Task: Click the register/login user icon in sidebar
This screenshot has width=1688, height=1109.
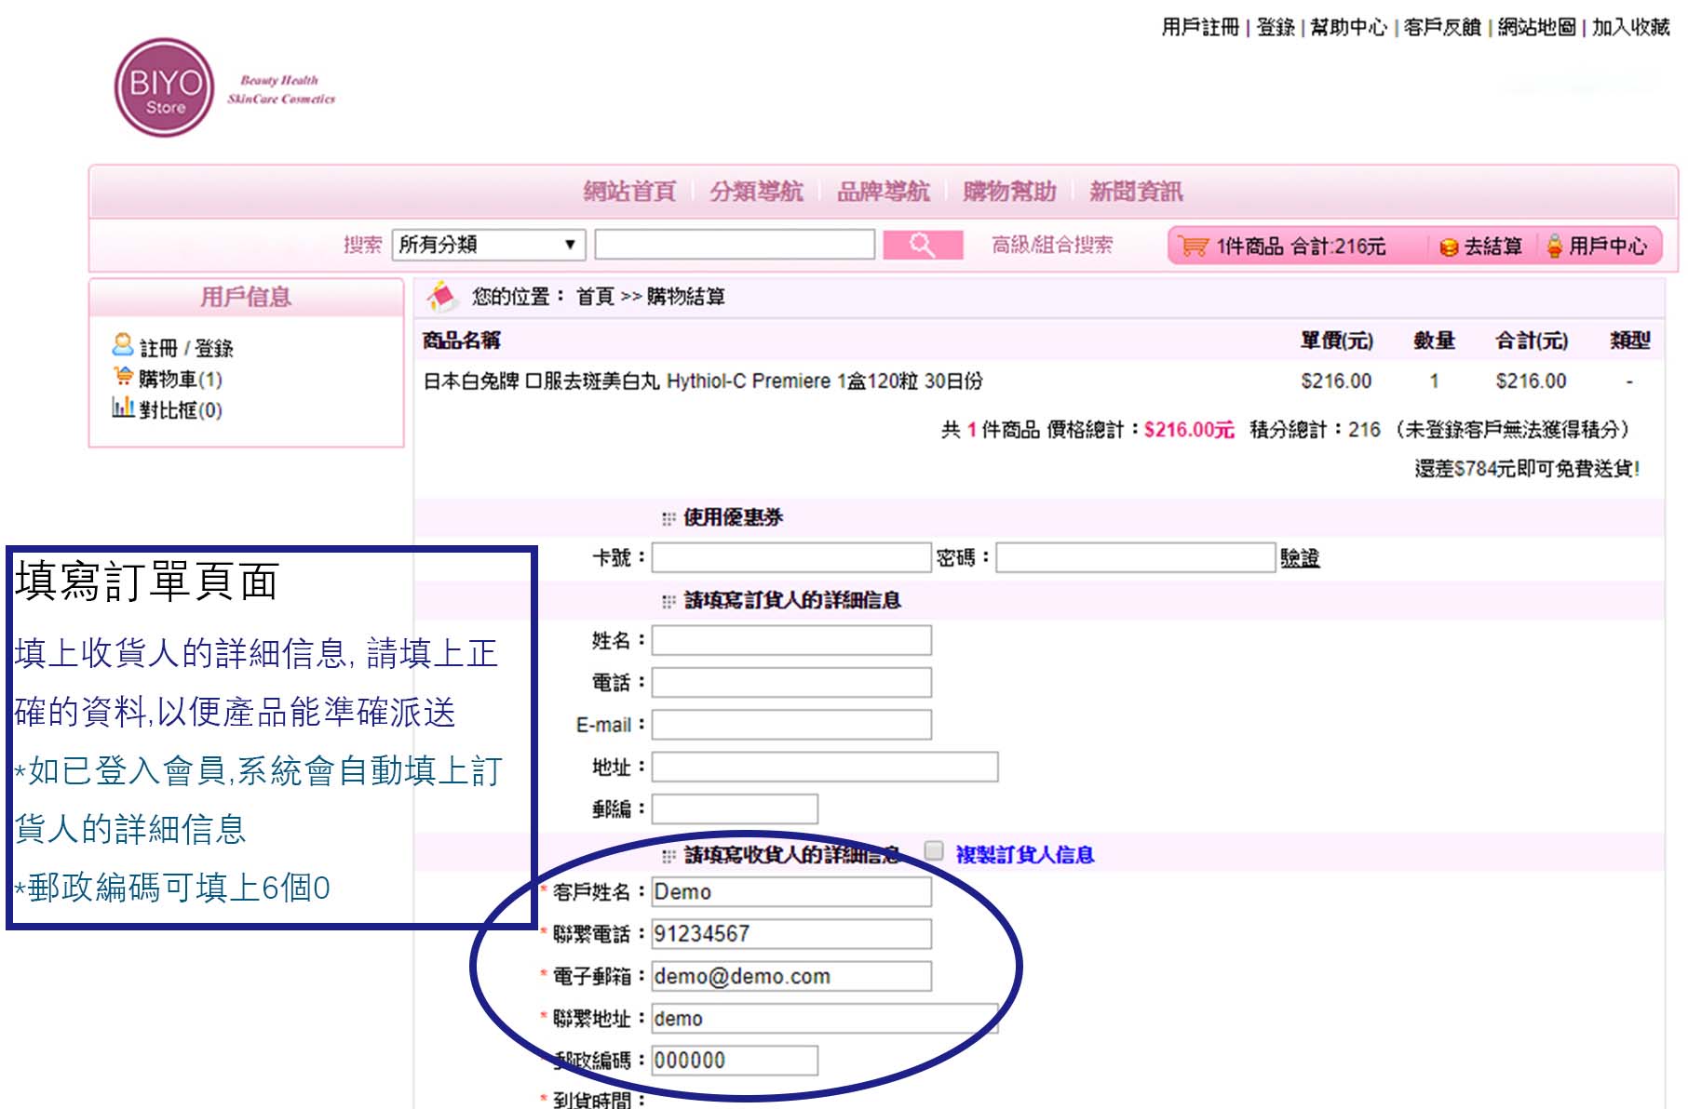Action: (x=122, y=345)
